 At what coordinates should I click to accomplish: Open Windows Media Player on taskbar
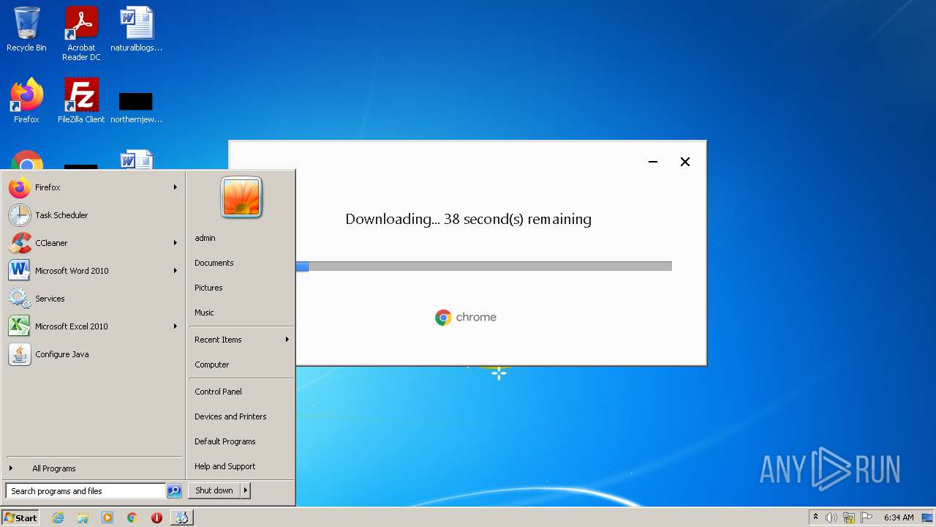point(107,517)
